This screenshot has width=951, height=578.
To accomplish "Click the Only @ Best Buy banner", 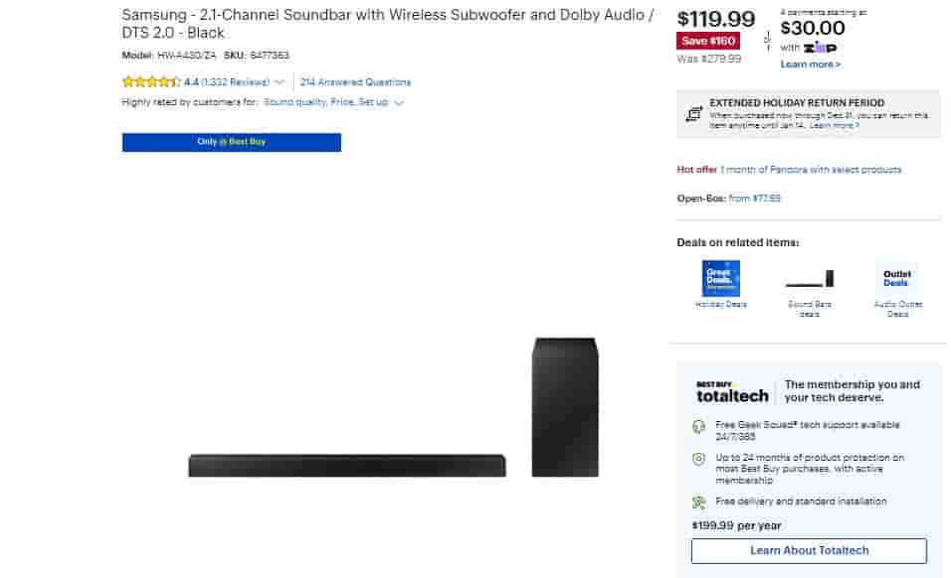I will 232,142.
